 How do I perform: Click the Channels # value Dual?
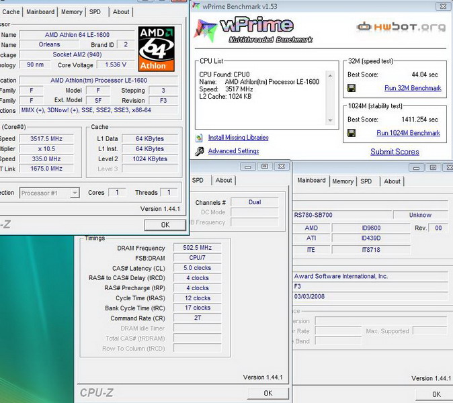[x=255, y=202]
